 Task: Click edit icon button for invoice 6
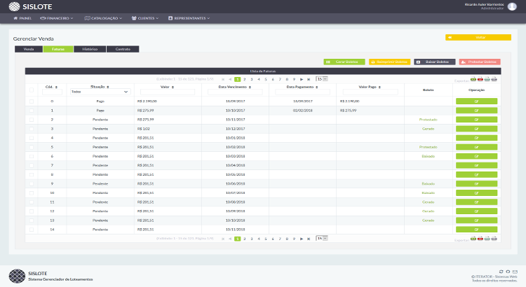pos(476,156)
